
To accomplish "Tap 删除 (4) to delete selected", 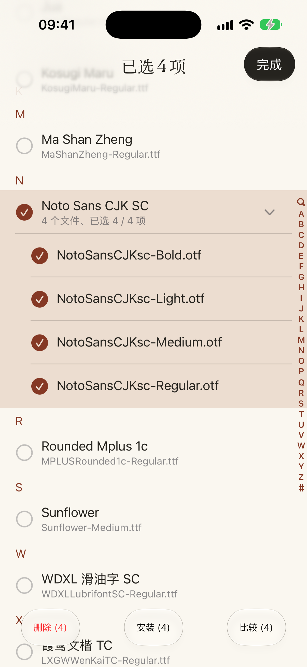I will point(50,627).
